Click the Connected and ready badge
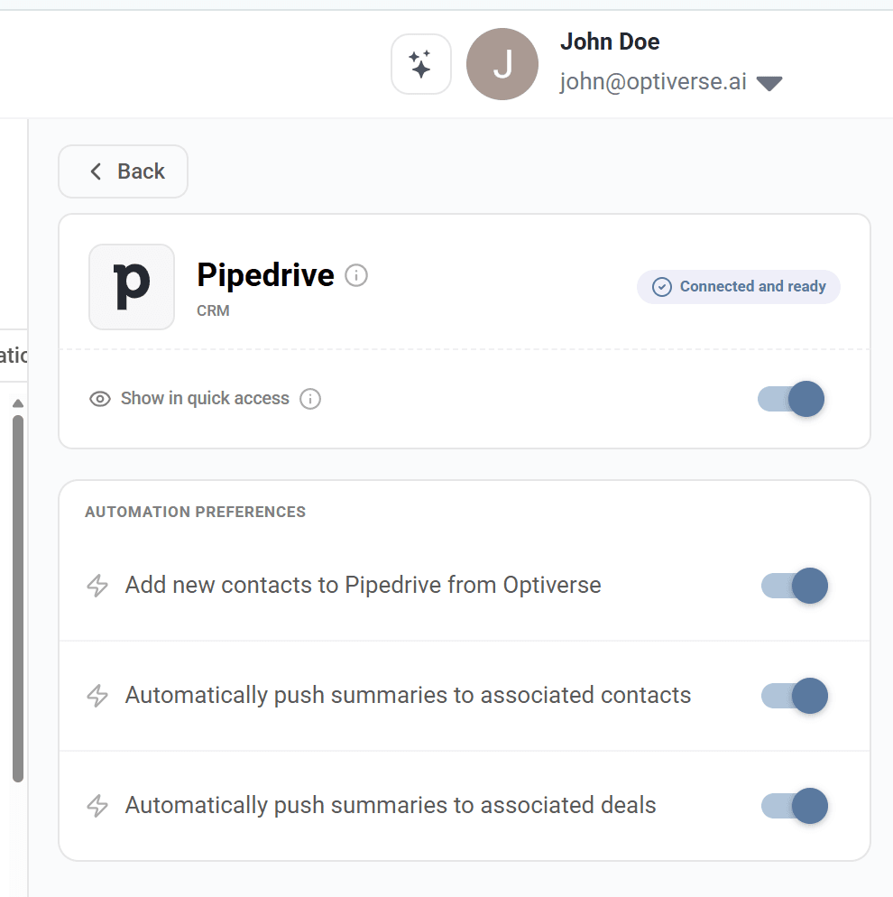This screenshot has width=893, height=897. click(x=738, y=287)
